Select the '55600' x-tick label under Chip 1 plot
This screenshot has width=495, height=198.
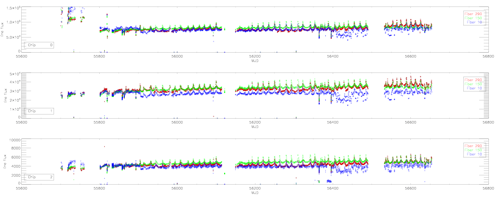pyautogui.click(x=21, y=122)
